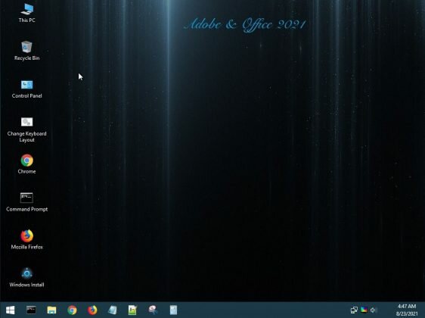Open the light-blue document taskbar icon
The width and height of the screenshot is (425, 318).
tap(173, 310)
